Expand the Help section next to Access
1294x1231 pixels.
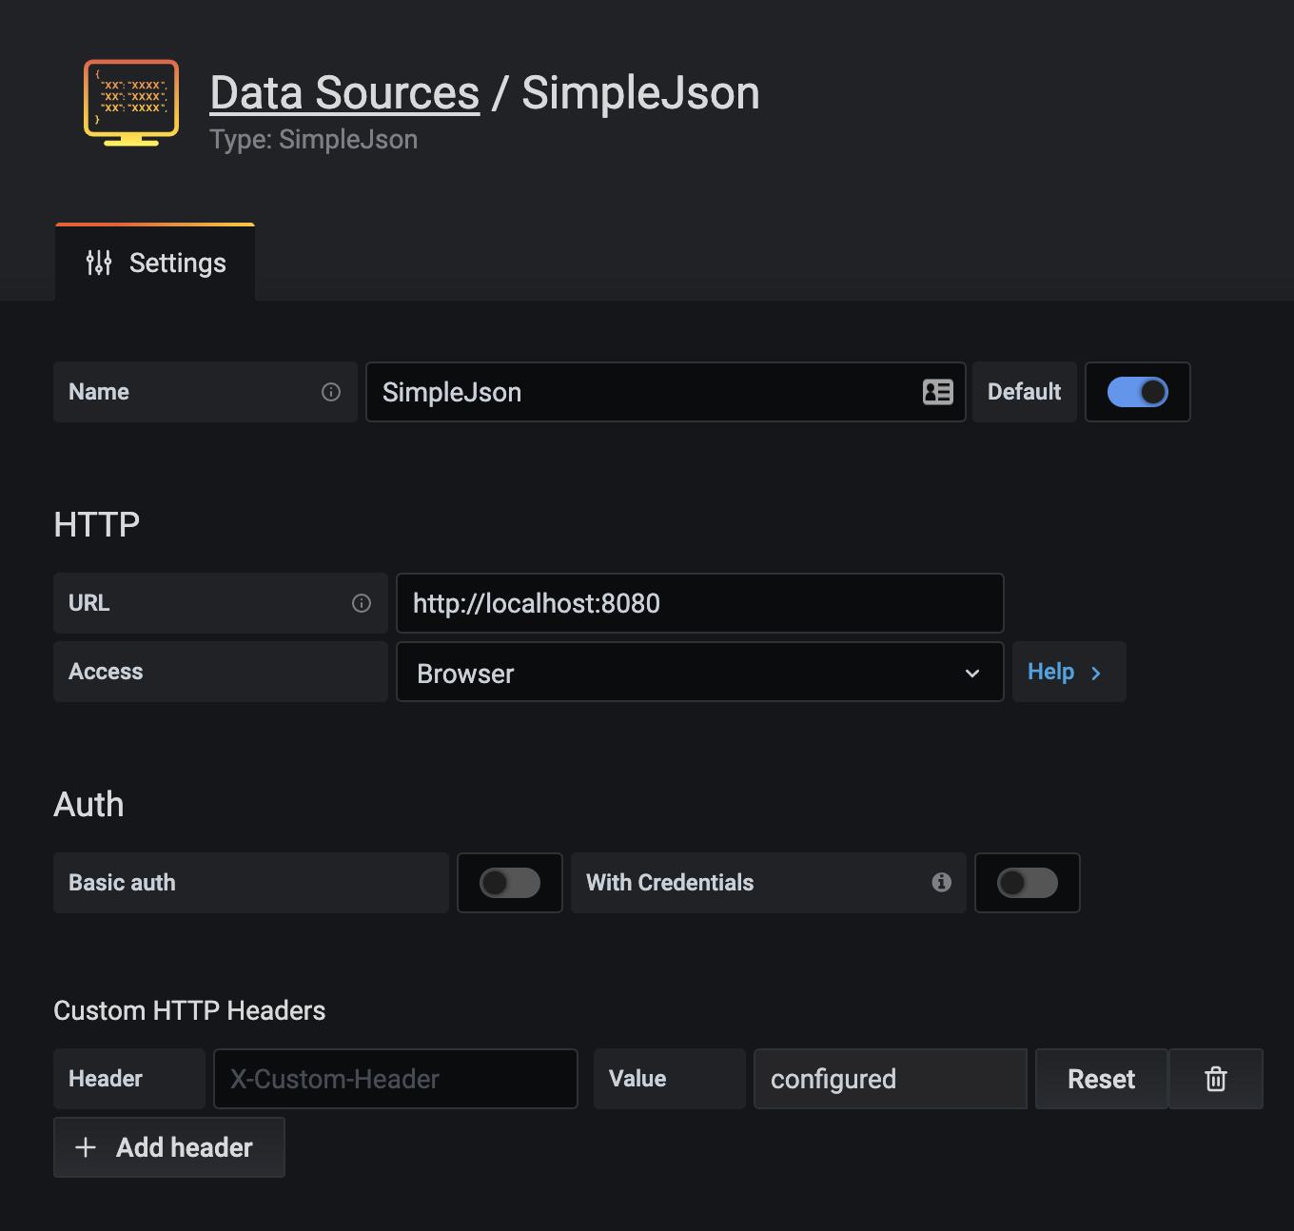click(x=1069, y=672)
